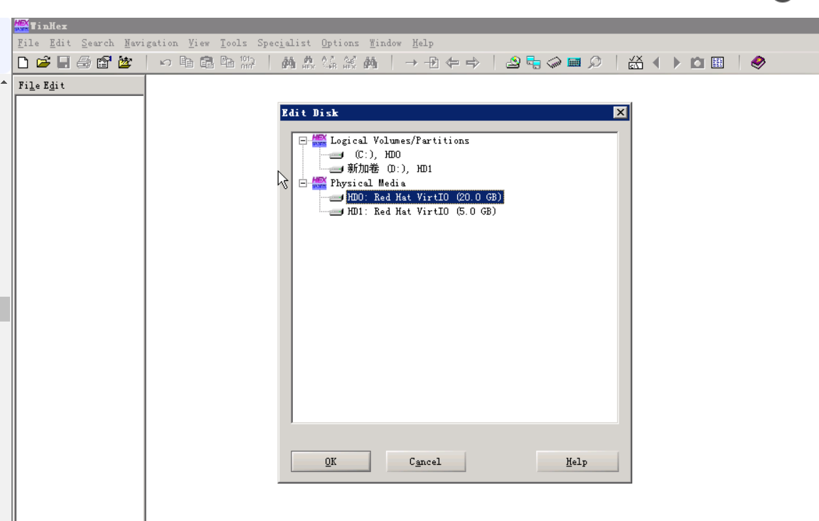Open the View menu
This screenshot has height=521, width=819.
199,43
